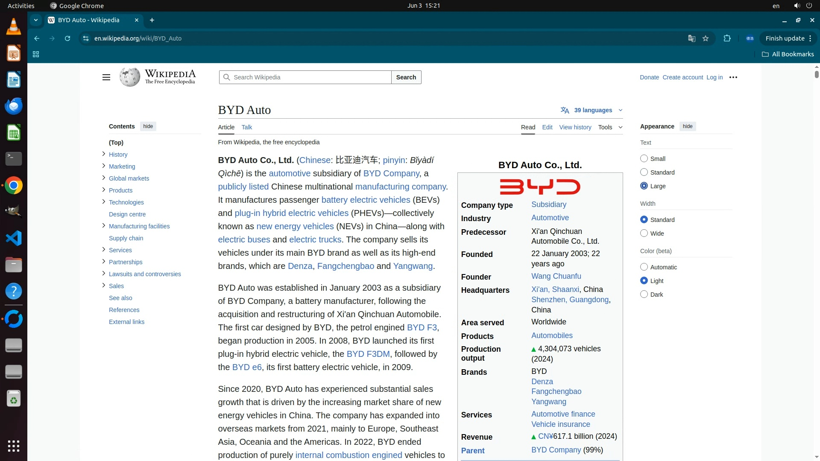Screen dimensions: 820x461
Task: Switch to the Talk tab
Action: tap(246, 127)
